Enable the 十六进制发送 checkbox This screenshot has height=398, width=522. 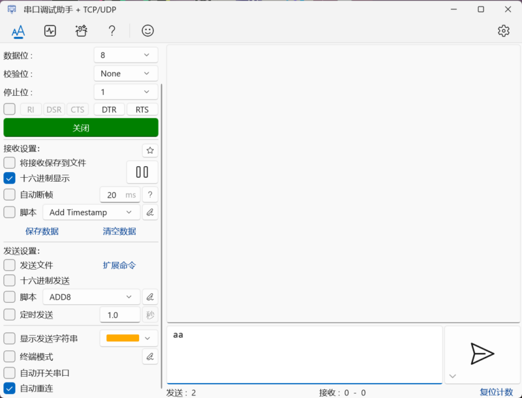coord(10,281)
